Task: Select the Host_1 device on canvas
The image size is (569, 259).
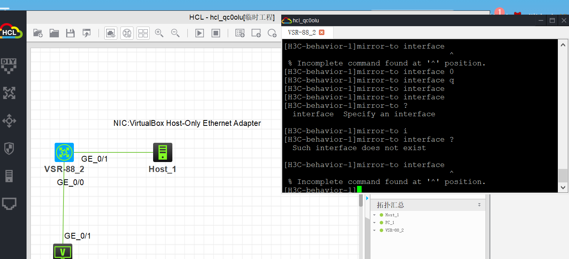Action: 163,152
